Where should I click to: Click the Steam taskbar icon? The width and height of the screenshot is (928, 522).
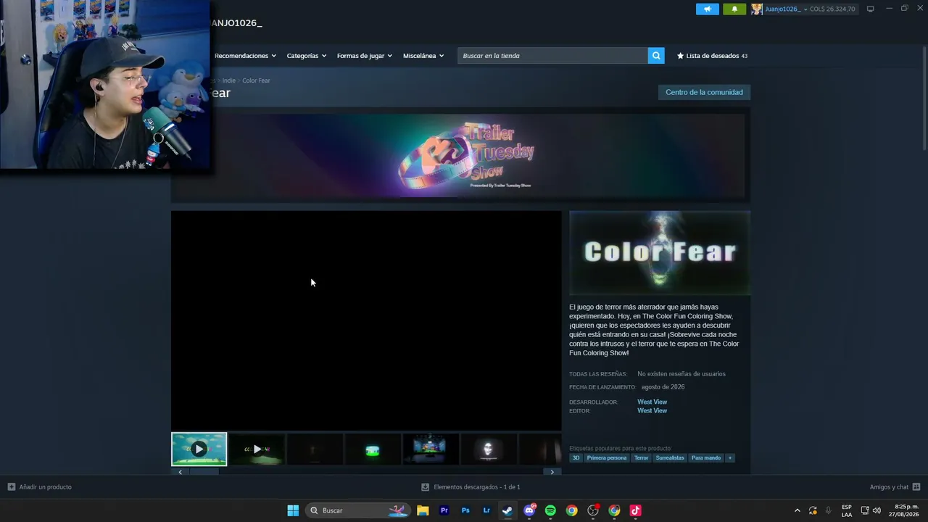(507, 510)
